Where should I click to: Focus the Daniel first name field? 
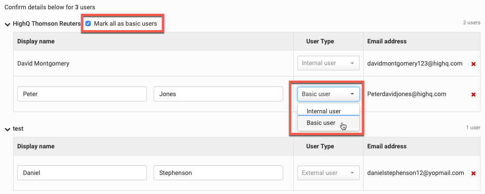pyautogui.click(x=82, y=173)
